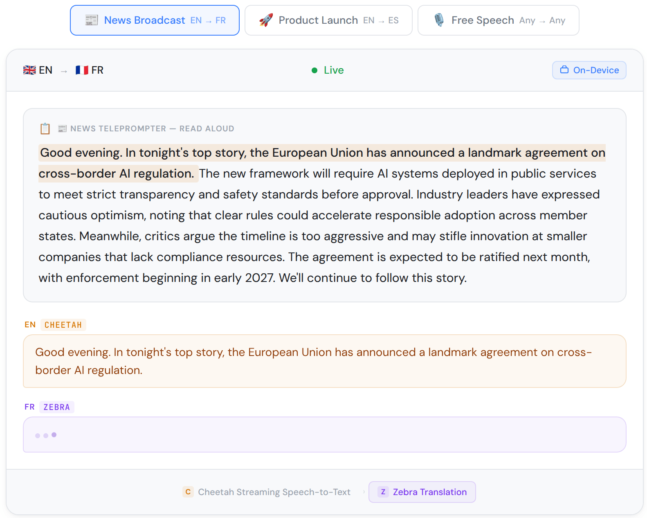Click the lock icon in On-Device badge
The image size is (647, 518).
[x=564, y=70]
